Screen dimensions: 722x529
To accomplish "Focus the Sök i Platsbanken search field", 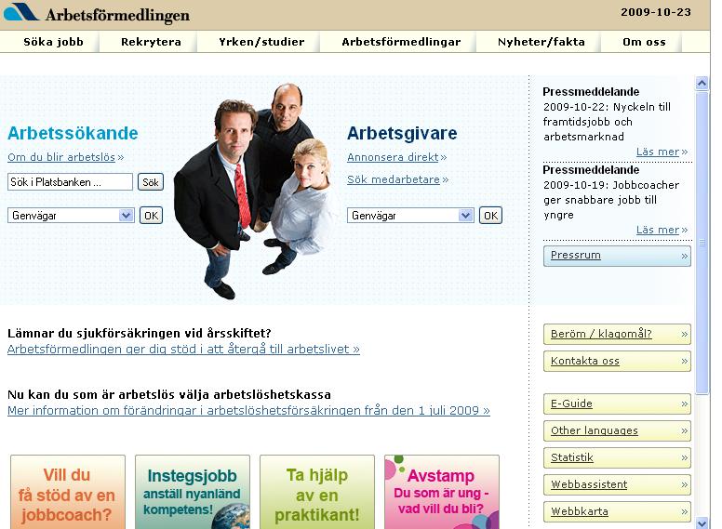I will coord(70,182).
